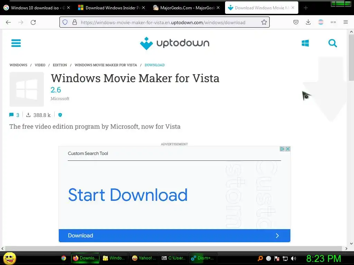Click the flag with red X tray icon
This screenshot has width=354, height=265.
[x=277, y=258]
